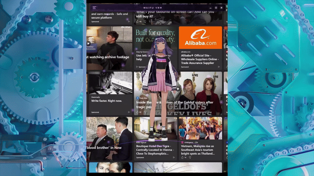Play the Geldof sisters video
Screen dimensions: 314x176
[178, 89]
